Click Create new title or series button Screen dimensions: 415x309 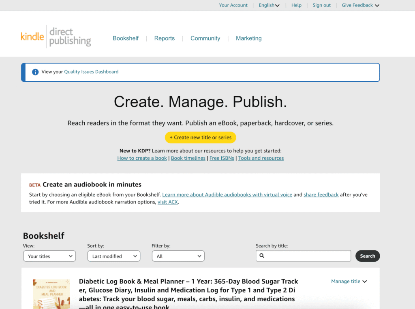[x=201, y=138]
